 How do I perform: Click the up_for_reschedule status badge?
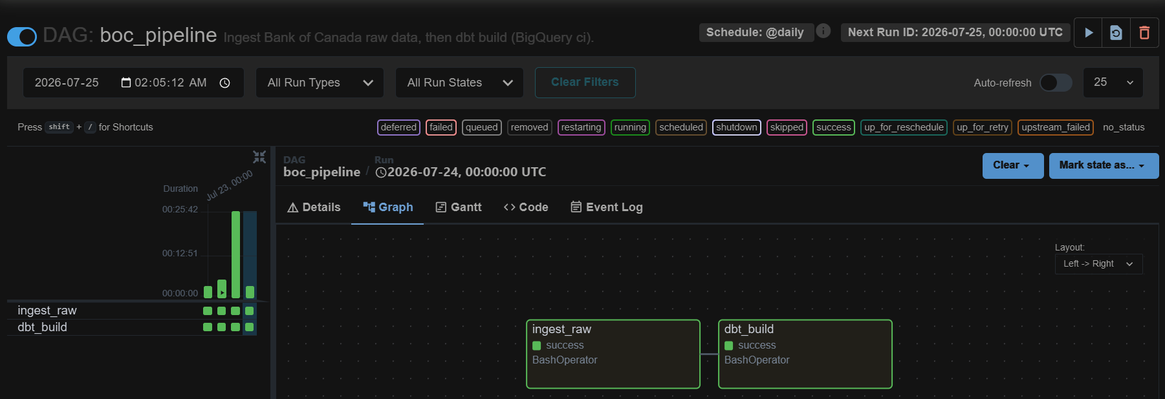click(x=904, y=127)
